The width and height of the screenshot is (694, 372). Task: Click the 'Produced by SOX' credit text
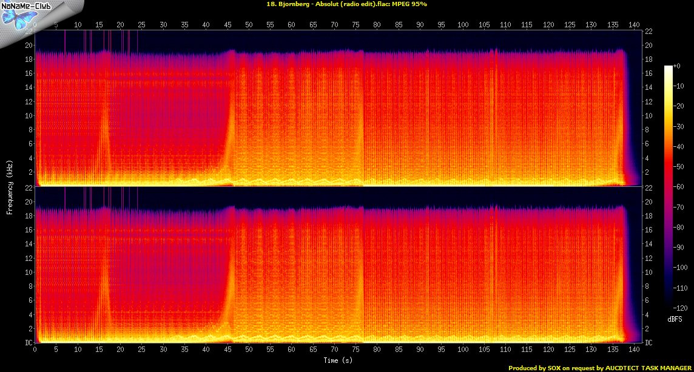[x=601, y=368]
